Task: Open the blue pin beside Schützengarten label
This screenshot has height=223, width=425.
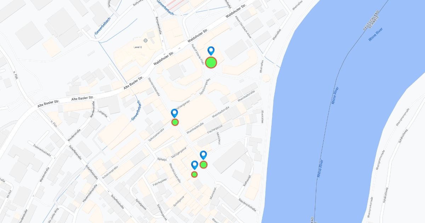Action: tap(175, 113)
